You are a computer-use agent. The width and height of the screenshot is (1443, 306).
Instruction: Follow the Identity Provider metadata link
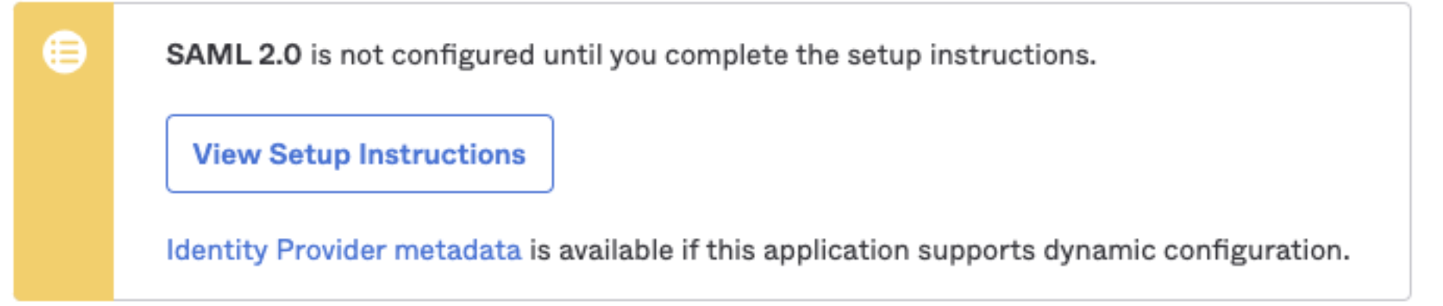tap(344, 250)
